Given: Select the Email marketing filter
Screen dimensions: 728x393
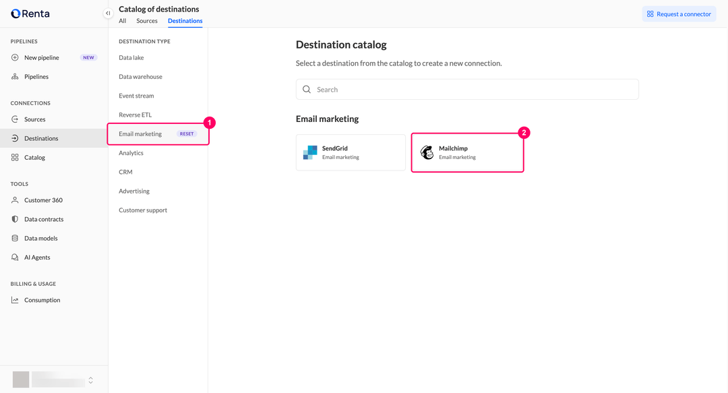Looking at the screenshot, I should (x=140, y=133).
